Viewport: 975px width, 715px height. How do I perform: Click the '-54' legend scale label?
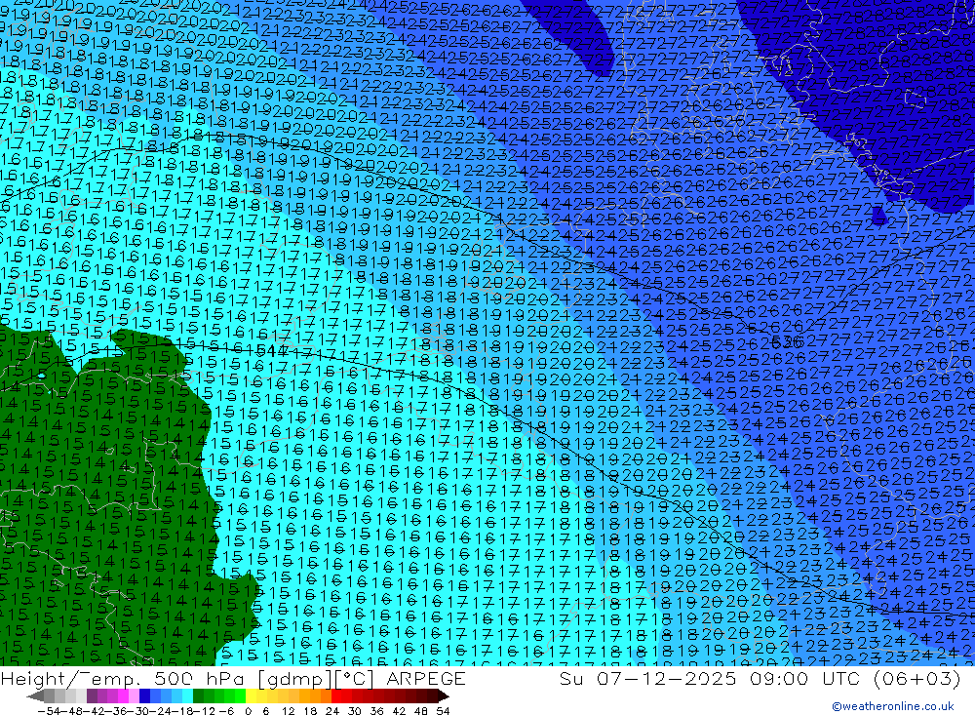(x=49, y=711)
